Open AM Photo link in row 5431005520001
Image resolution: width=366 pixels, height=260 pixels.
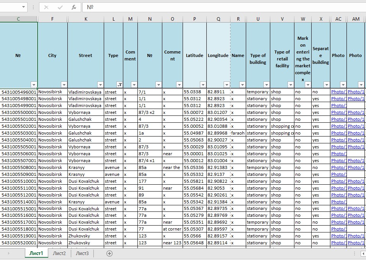[x=356, y=243]
